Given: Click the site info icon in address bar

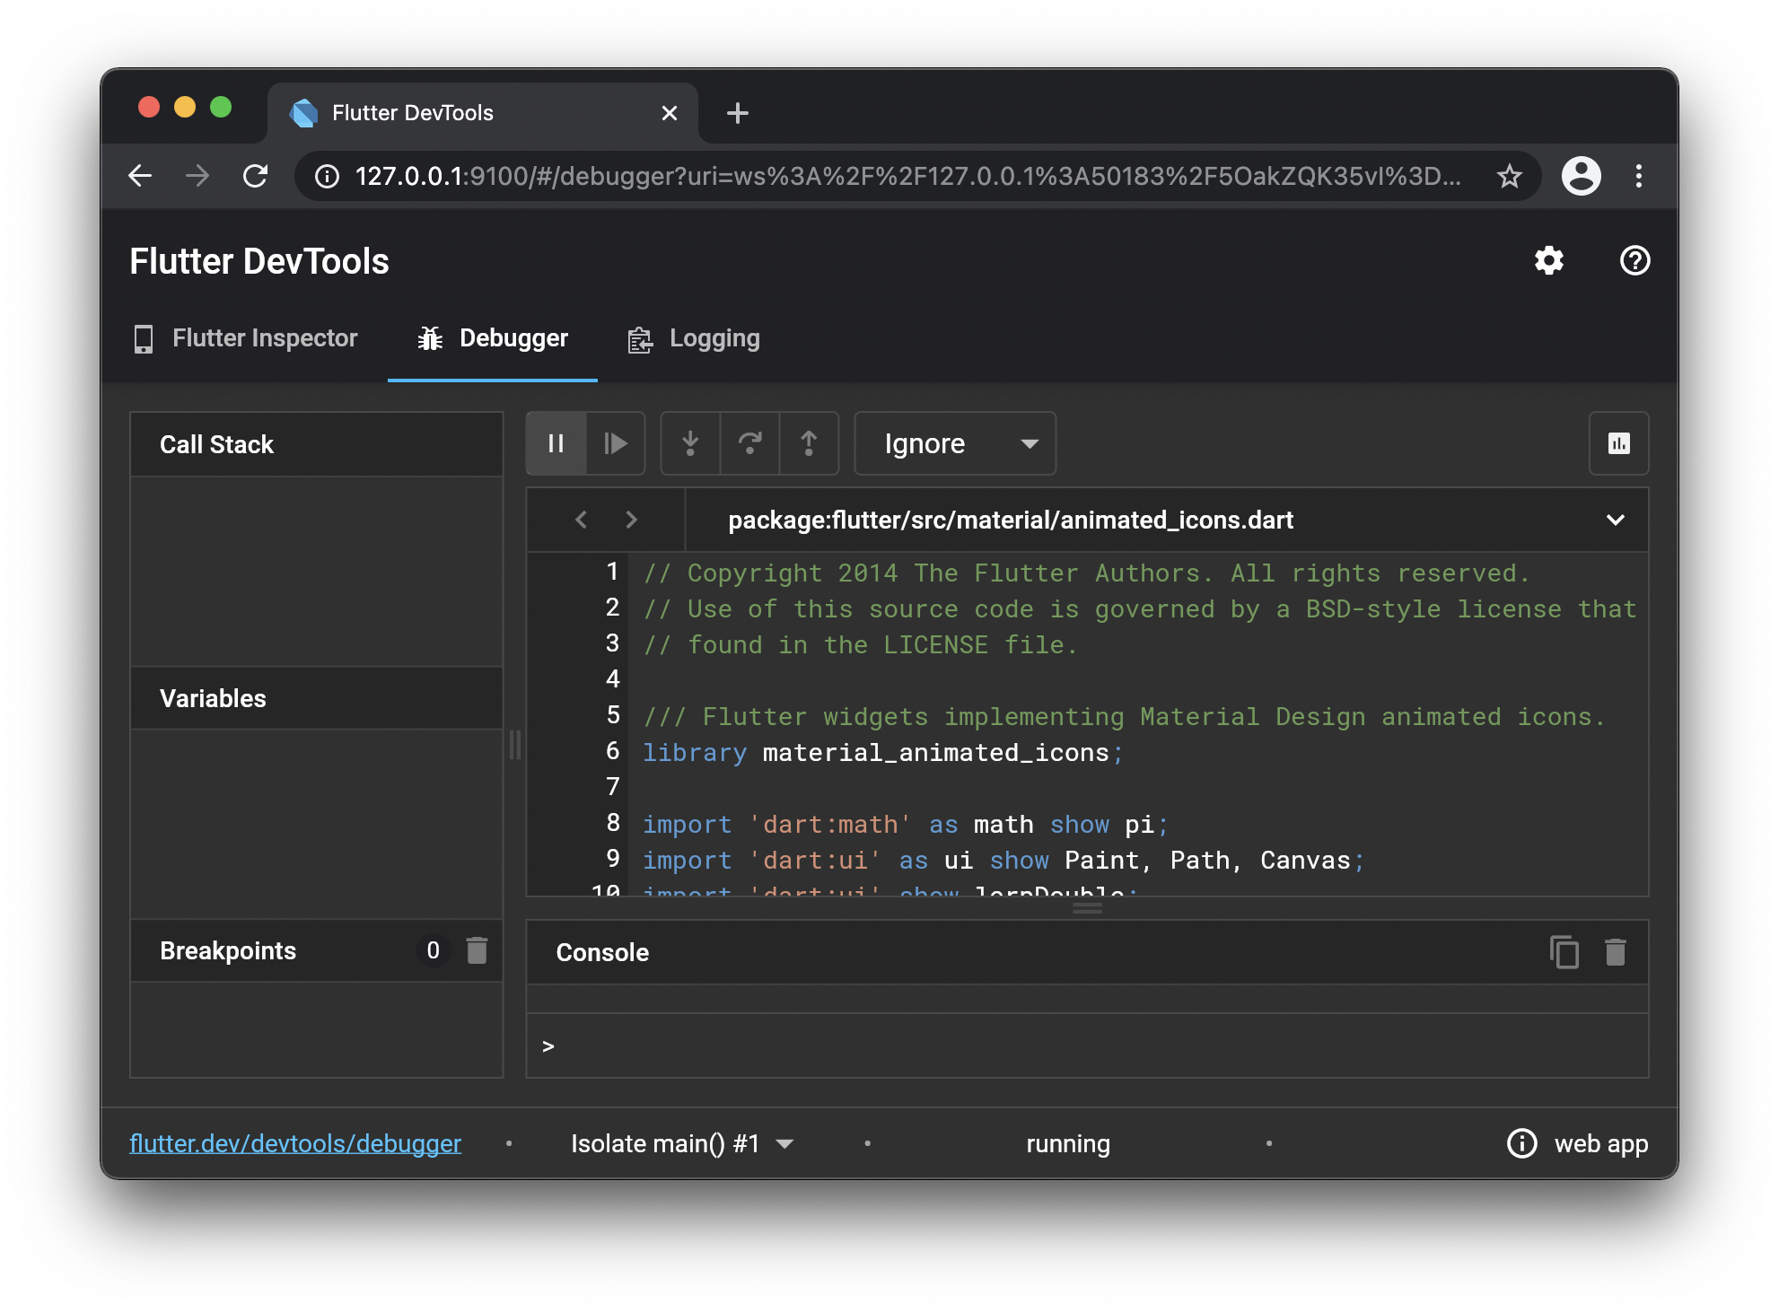Looking at the screenshot, I should 328,176.
